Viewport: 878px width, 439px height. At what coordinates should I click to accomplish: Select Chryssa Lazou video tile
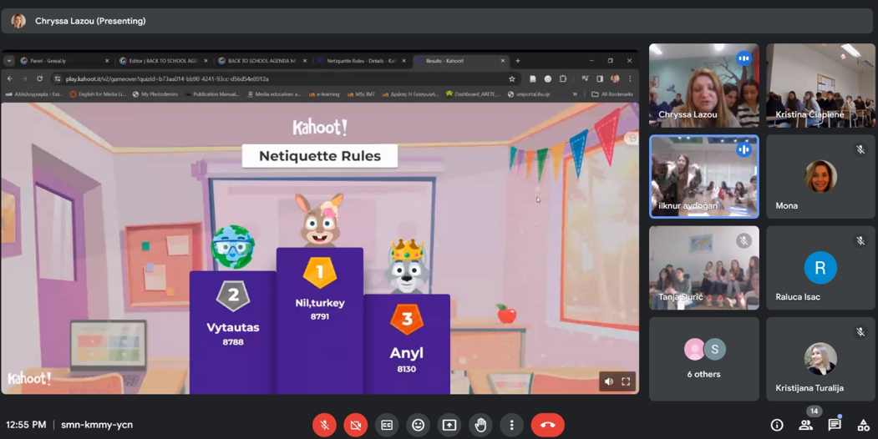[704, 86]
